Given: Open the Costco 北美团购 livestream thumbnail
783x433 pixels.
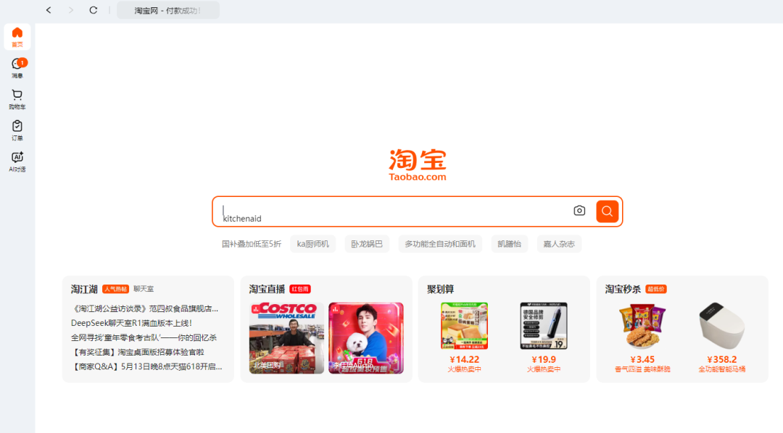Looking at the screenshot, I should pyautogui.click(x=286, y=337).
